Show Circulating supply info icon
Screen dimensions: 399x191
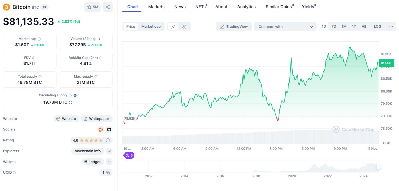tap(70, 95)
